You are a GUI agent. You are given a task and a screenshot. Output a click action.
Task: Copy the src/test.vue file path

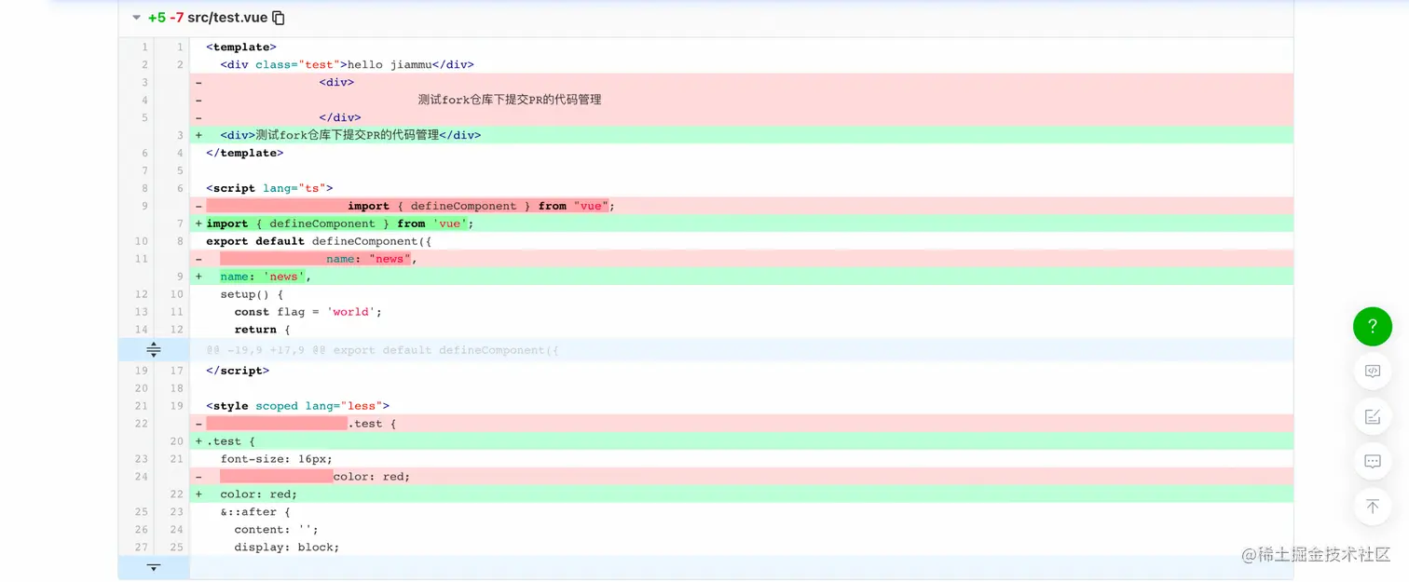coord(279,18)
